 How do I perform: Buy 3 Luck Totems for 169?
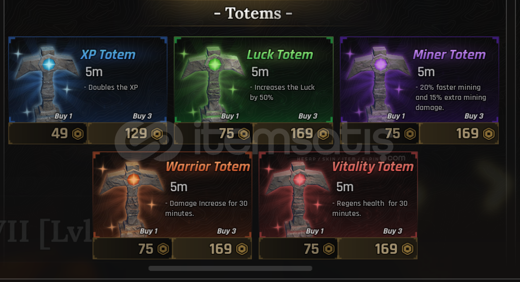(x=293, y=134)
